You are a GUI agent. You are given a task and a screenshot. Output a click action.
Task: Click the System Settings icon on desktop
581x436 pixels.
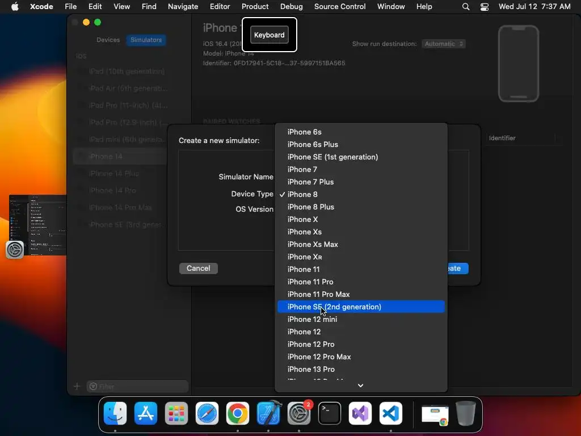15,250
